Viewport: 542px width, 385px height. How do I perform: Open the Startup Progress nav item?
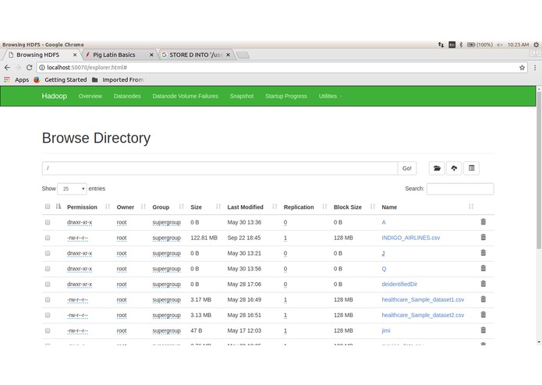[x=286, y=96]
